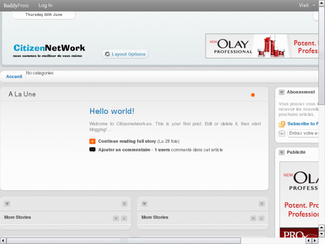Screen dimensions: 325x244
Task: Close the right More Stories widget
Action: [262, 204]
